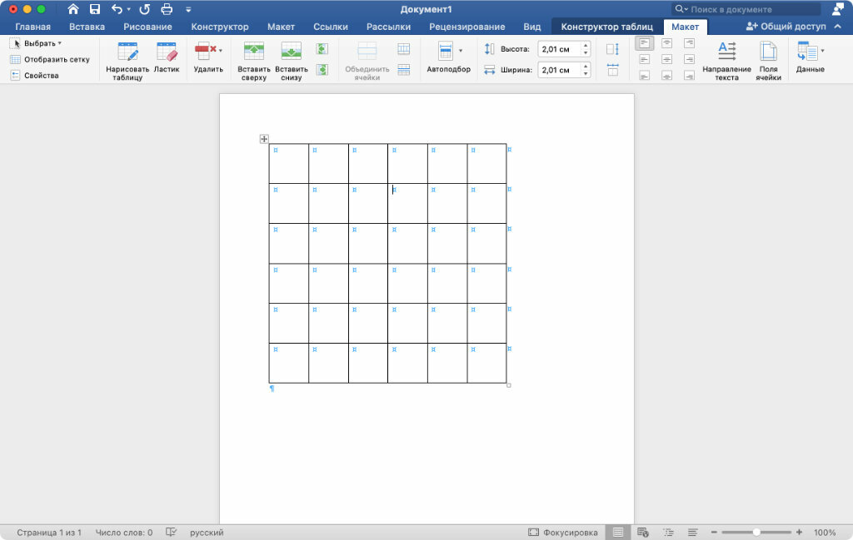Click the zoom slider in status bar
The height and width of the screenshot is (540, 853).
pos(756,533)
